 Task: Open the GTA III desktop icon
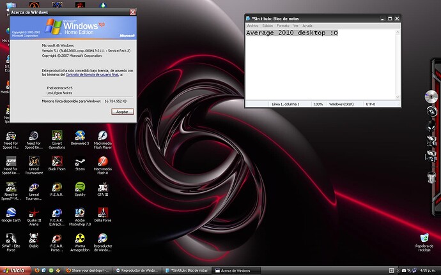(102, 186)
